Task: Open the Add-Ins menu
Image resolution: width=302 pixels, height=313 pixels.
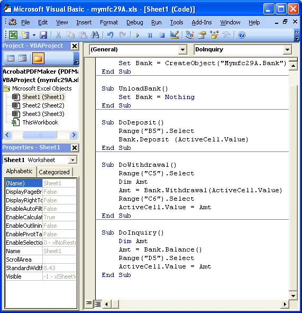Action: click(x=202, y=22)
